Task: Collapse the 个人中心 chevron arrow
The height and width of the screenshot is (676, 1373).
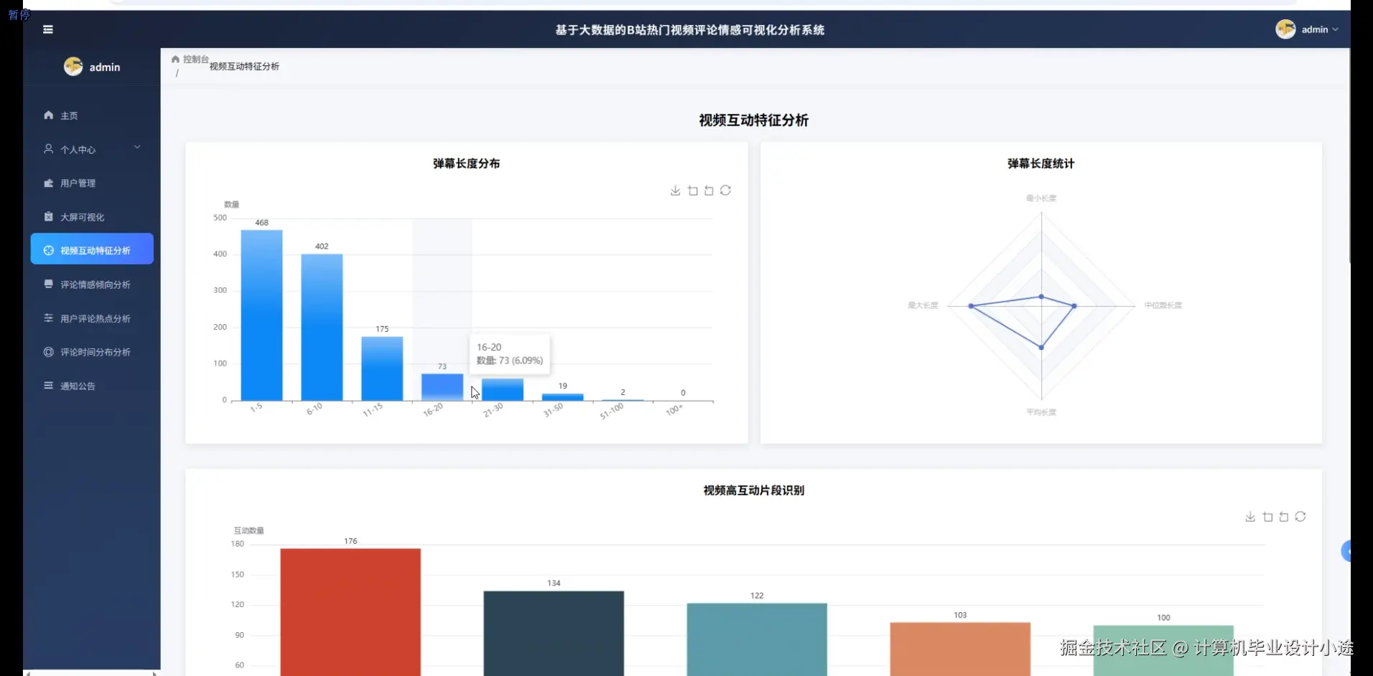Action: pos(137,147)
